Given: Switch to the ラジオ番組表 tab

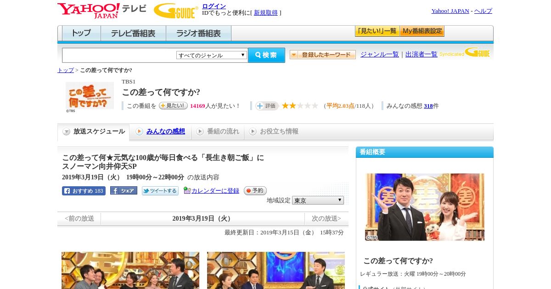Looking at the screenshot, I should click(x=198, y=33).
